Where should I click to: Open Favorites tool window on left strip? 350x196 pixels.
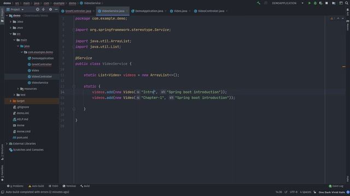click(x=2, y=173)
